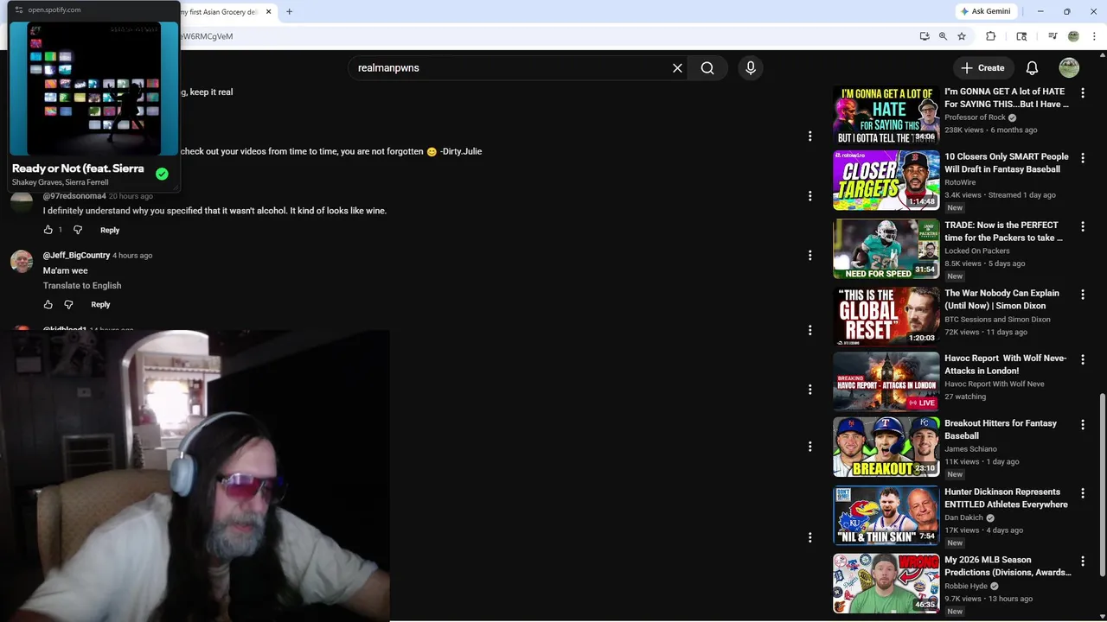The height and width of the screenshot is (622, 1107).
Task: Open 'Hunter Dickinson Represents ENTITLED Athletes' title
Action: 1006,498
